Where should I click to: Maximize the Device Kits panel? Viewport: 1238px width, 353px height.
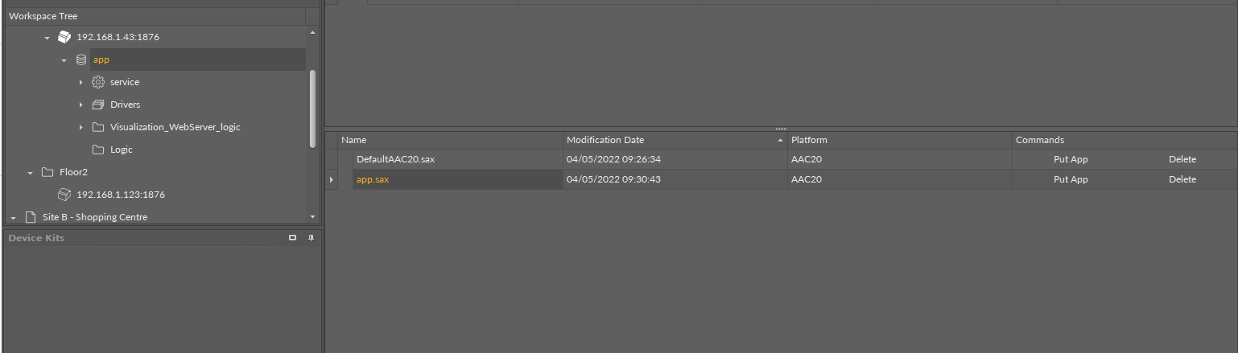(x=292, y=238)
